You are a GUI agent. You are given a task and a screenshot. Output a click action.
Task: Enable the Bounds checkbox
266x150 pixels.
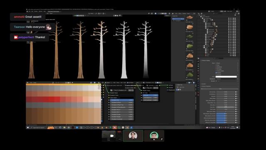pos(216,81)
